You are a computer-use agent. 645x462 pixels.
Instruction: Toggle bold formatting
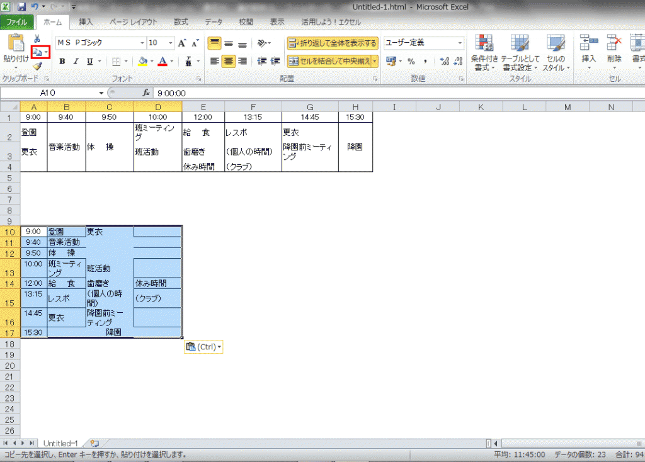[62, 62]
